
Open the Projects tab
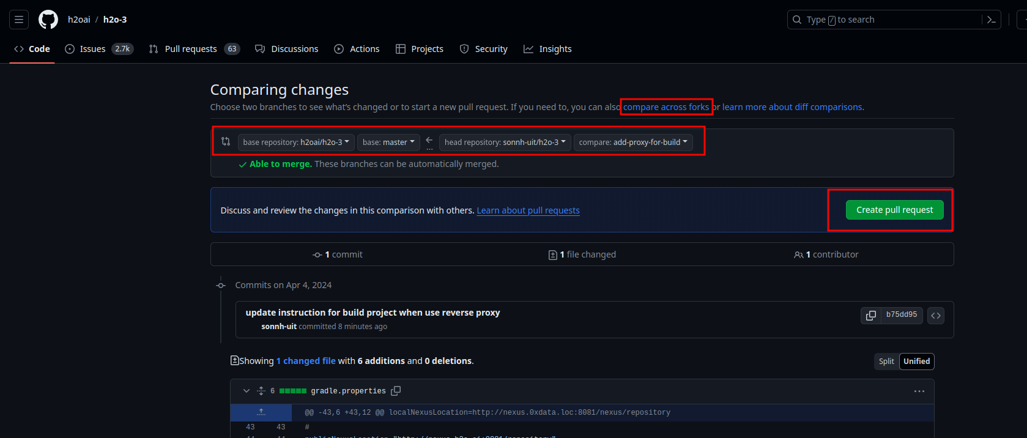(420, 49)
